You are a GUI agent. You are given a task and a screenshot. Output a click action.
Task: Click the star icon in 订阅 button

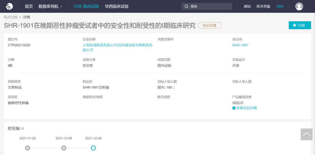294,25
